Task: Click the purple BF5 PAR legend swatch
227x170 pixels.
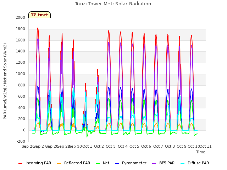Action: coord(154,164)
